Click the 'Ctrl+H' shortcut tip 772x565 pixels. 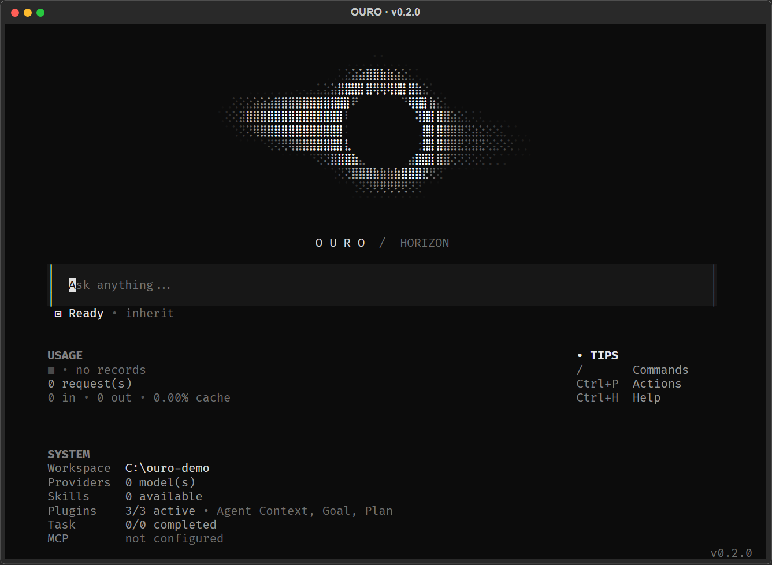pos(597,397)
